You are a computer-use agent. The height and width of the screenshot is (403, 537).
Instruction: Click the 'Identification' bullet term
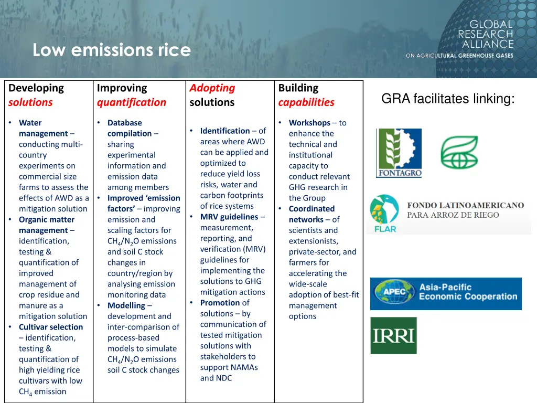[225, 131]
